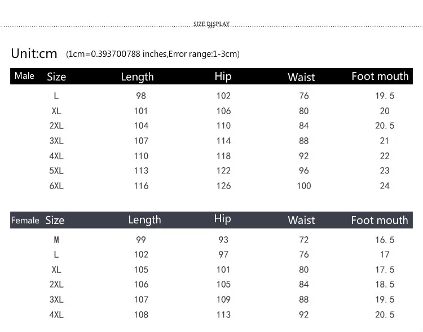Select the Female table Foot mouth header
The height and width of the screenshot is (332, 423).
click(x=380, y=220)
